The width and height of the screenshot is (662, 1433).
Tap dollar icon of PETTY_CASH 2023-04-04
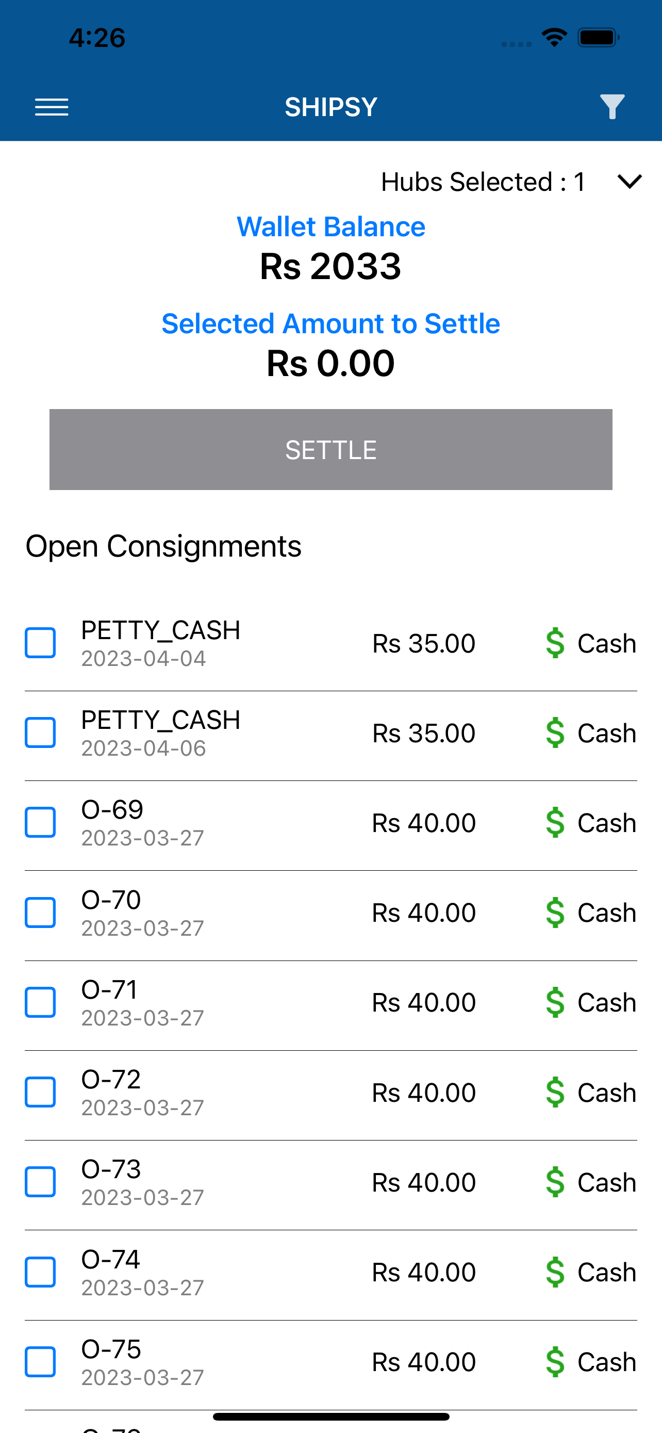point(555,643)
